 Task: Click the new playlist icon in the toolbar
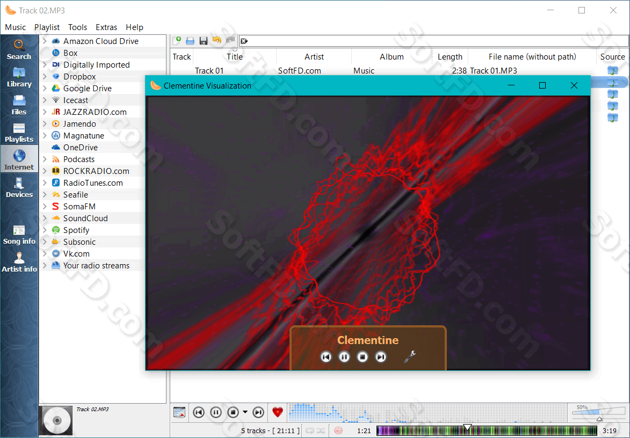(177, 41)
